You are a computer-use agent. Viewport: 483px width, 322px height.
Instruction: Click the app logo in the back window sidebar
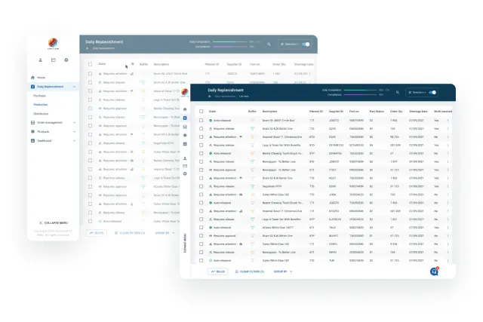pos(53,44)
